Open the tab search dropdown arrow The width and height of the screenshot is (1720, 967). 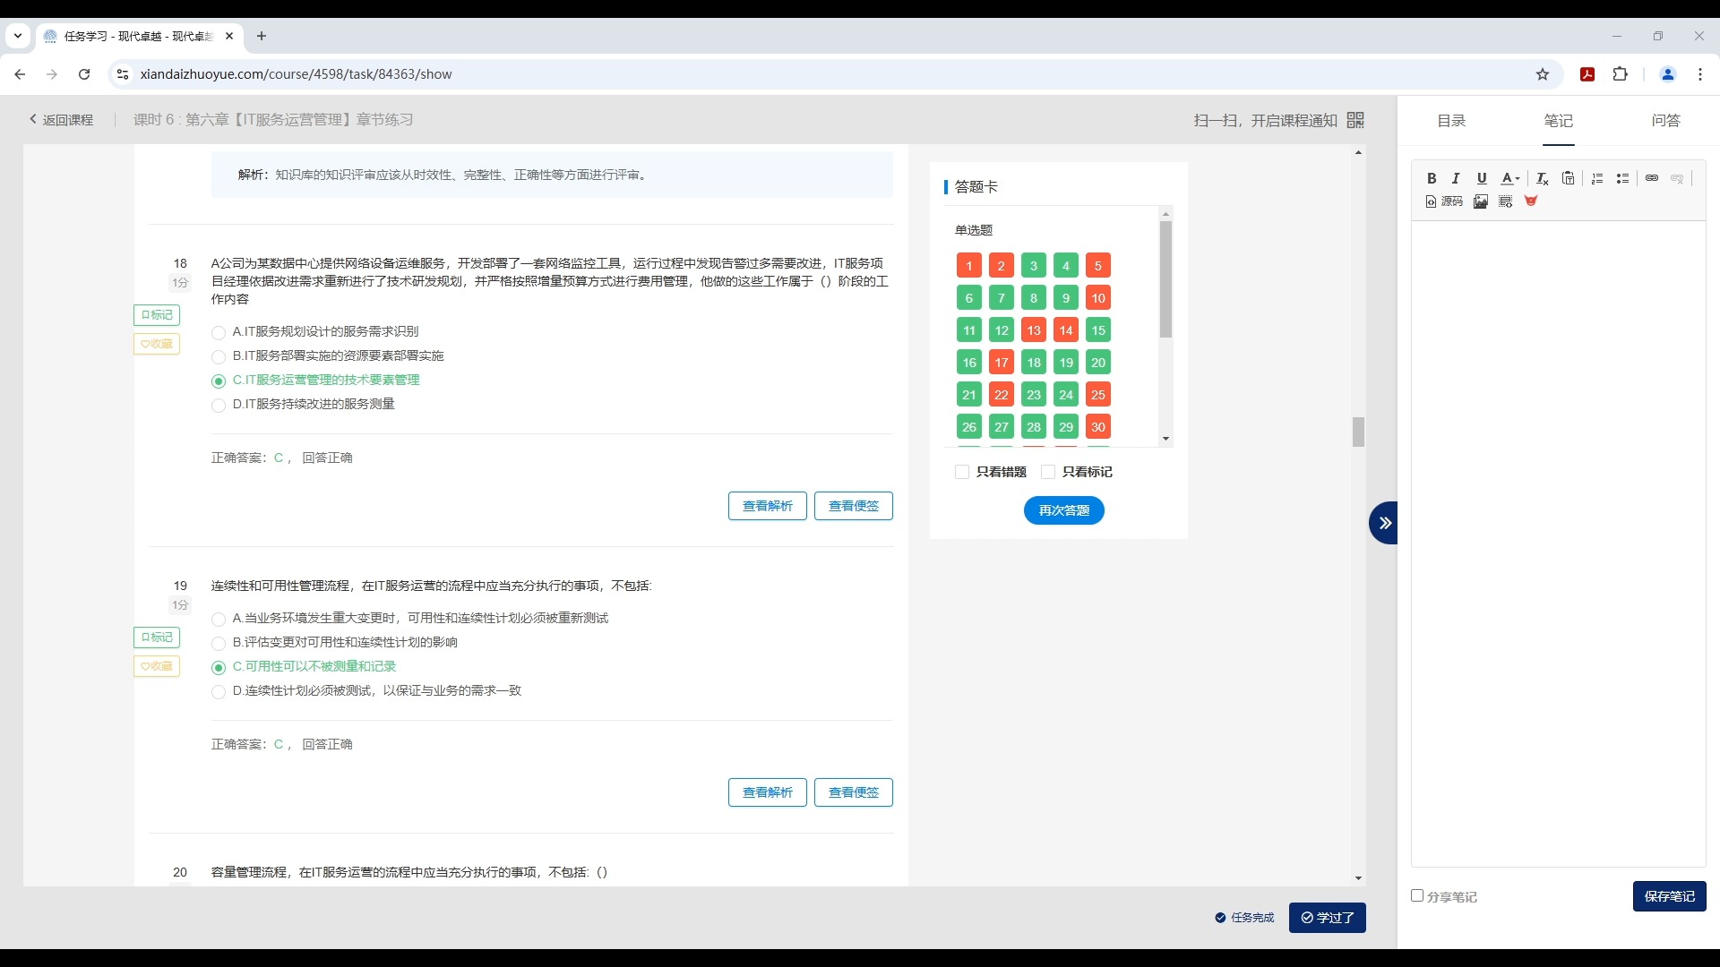click(x=18, y=36)
